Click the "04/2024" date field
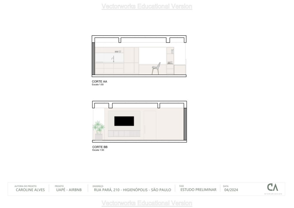 (231, 190)
